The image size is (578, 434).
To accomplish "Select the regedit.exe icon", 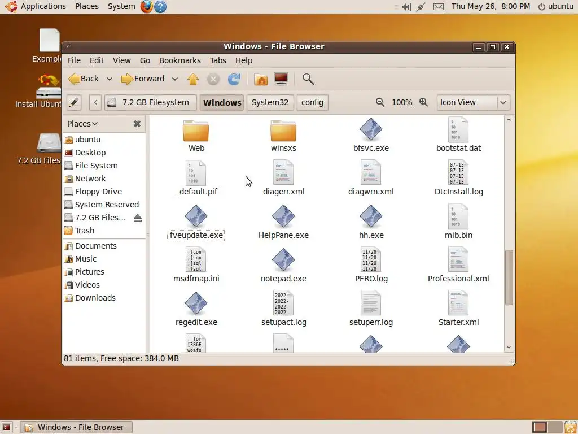I will click(196, 303).
